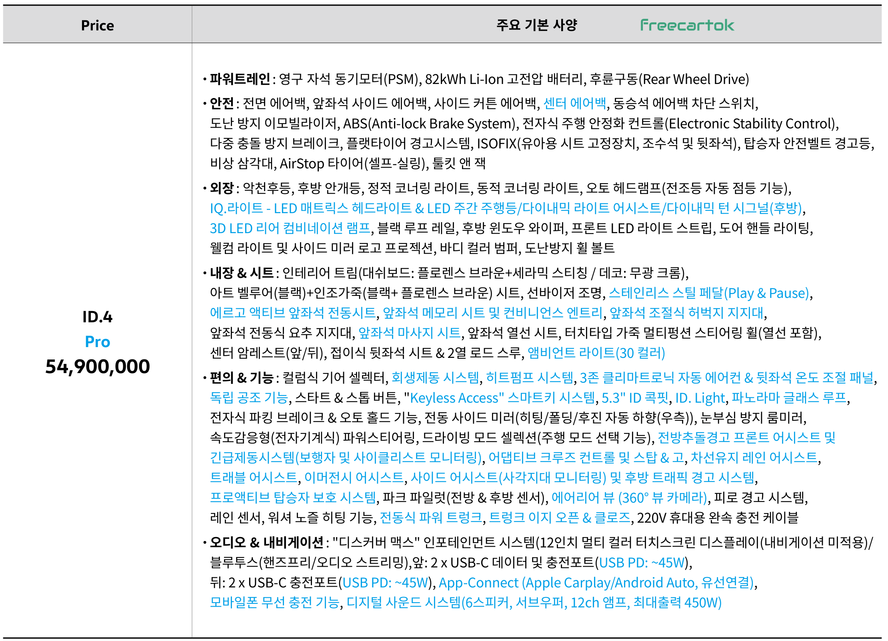The height and width of the screenshot is (641, 888).
Task: Click the blue "프로액티브 탑승자 보호 시스템"
Action: click(x=293, y=497)
